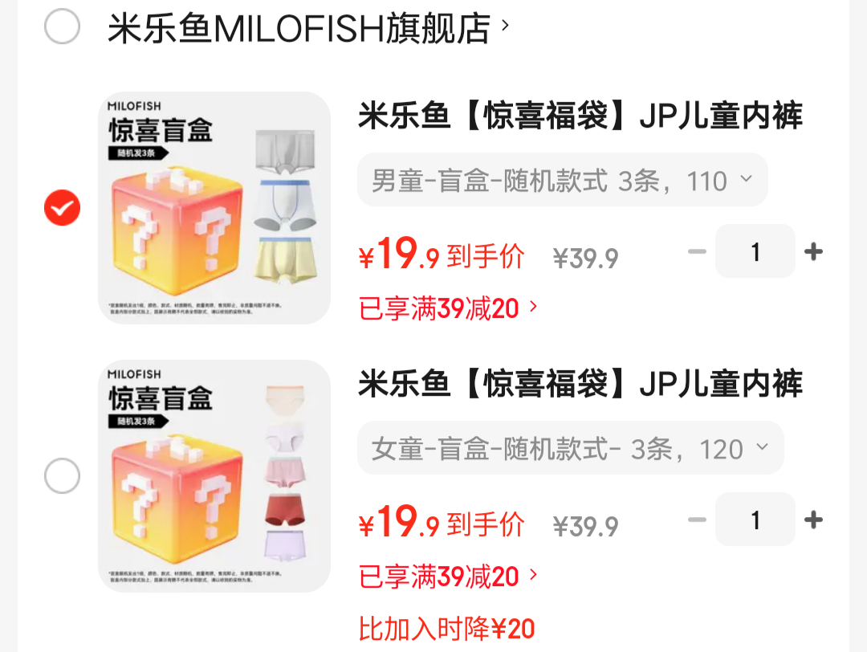
Task: Open the 女童 blind box product thumbnail
Action: click(x=214, y=476)
